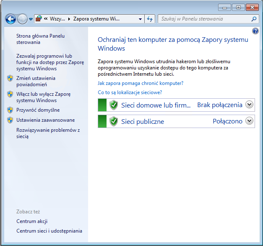Click 'Brak połączenia' status text

point(220,105)
